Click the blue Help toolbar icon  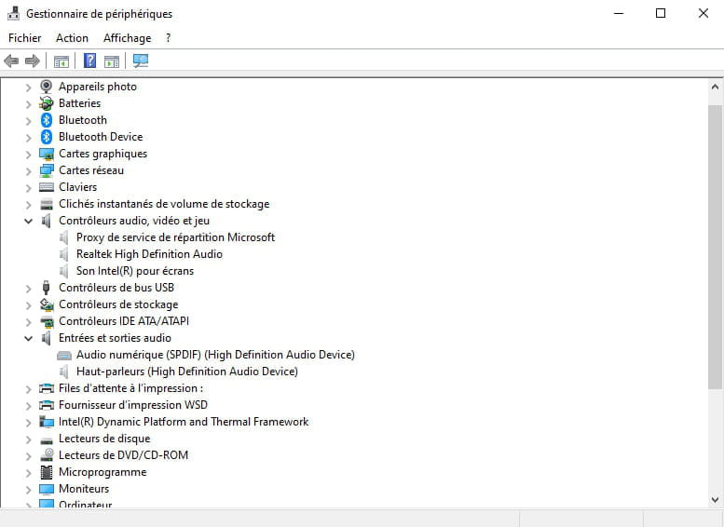pyautogui.click(x=89, y=61)
